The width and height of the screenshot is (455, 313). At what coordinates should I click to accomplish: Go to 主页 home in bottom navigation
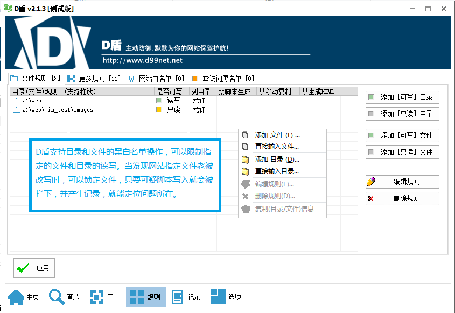point(24,297)
